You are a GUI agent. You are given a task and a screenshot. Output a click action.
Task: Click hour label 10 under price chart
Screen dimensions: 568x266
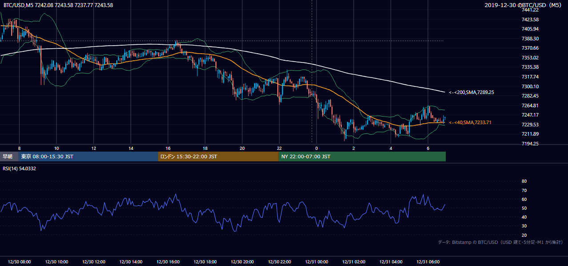56,148
